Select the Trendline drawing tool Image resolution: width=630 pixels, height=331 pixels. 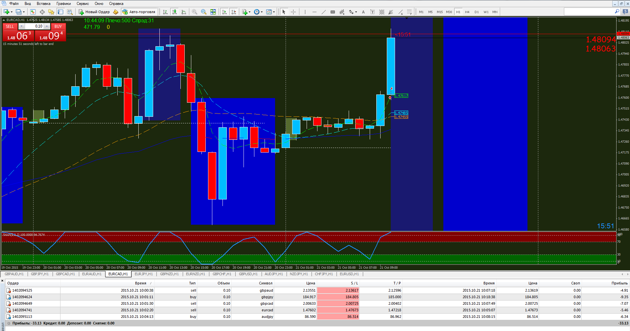point(324,12)
